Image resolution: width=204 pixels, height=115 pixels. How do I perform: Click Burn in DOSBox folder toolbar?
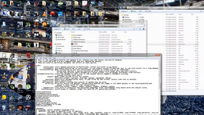click(79, 29)
